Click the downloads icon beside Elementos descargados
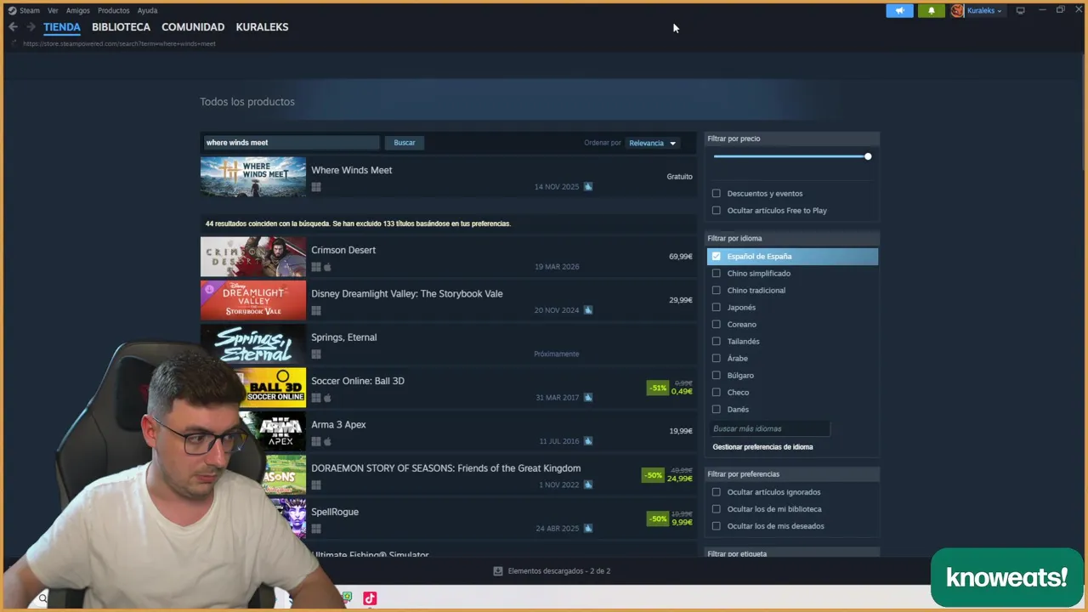The width and height of the screenshot is (1088, 612). click(498, 571)
